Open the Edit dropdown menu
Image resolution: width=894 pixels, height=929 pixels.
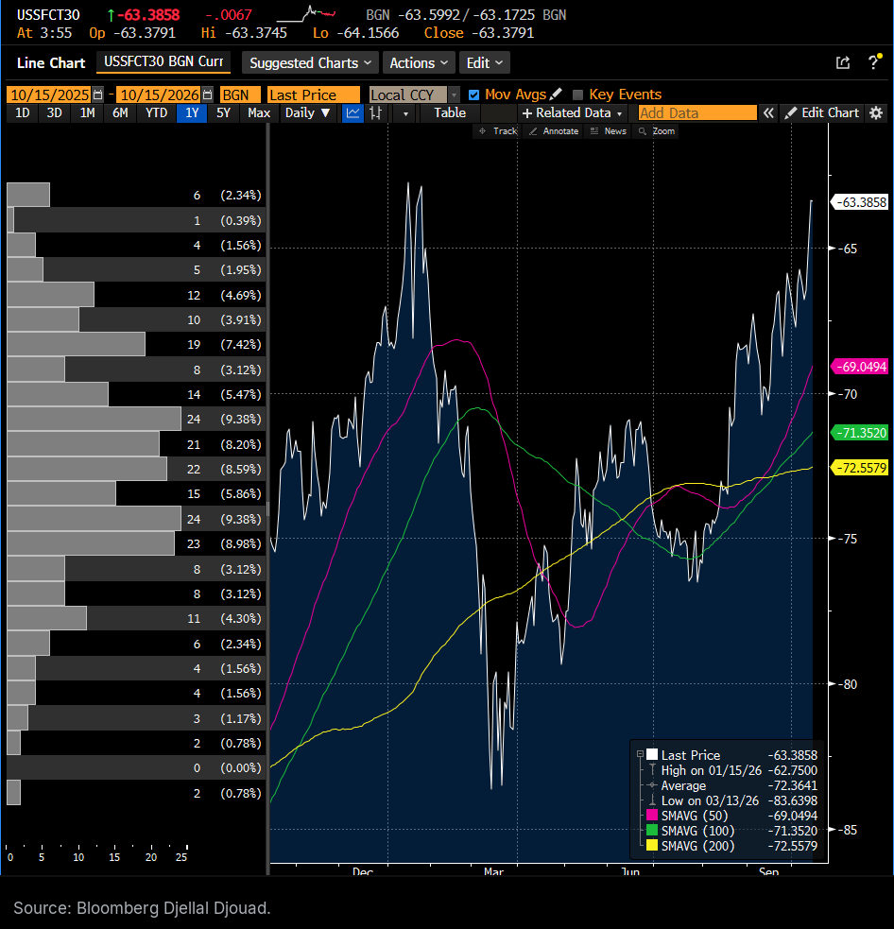(x=484, y=62)
